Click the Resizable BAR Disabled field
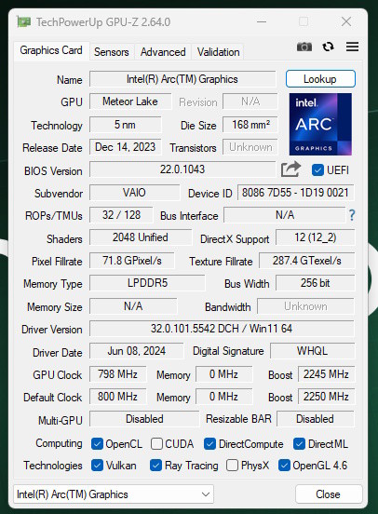Image resolution: width=378 pixels, height=514 pixels. point(316,419)
